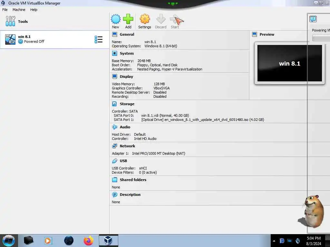Open the Description header link
Viewport: 330px width, 247px height.
(130, 195)
